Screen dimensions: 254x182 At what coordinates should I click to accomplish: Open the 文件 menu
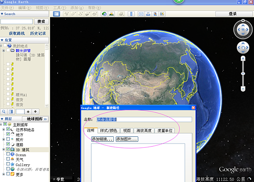pyautogui.click(x=7, y=8)
